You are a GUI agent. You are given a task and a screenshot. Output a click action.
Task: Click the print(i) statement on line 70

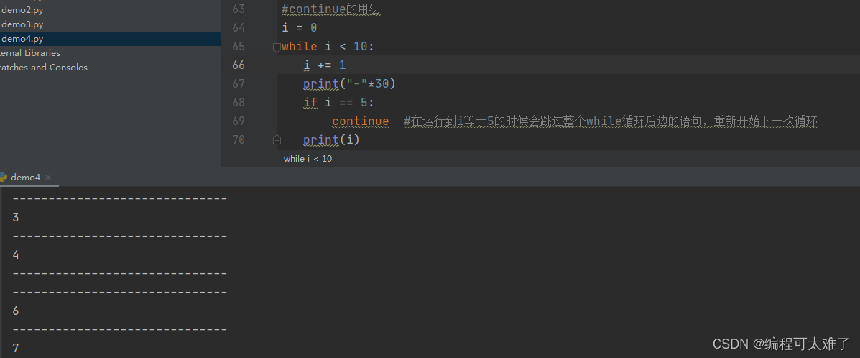click(x=331, y=140)
